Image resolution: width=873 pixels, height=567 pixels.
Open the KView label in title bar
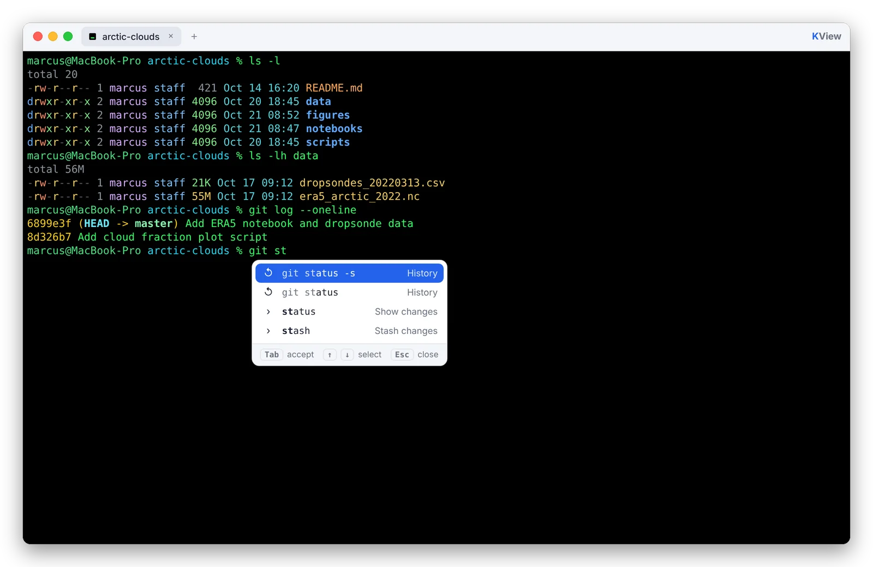pos(826,36)
